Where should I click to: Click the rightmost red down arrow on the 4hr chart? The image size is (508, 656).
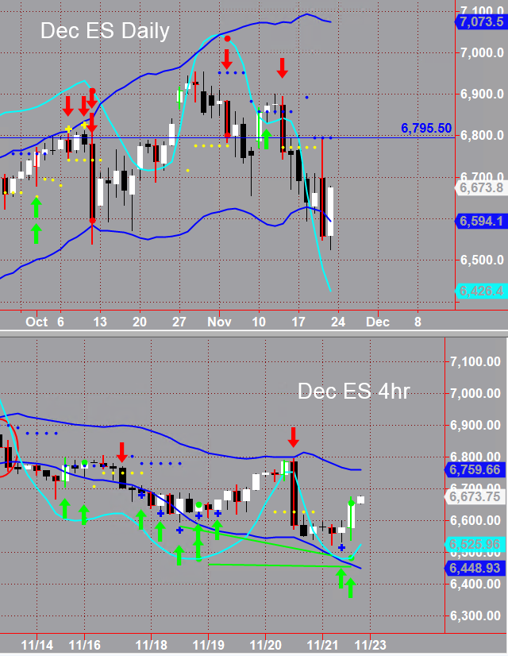[293, 437]
